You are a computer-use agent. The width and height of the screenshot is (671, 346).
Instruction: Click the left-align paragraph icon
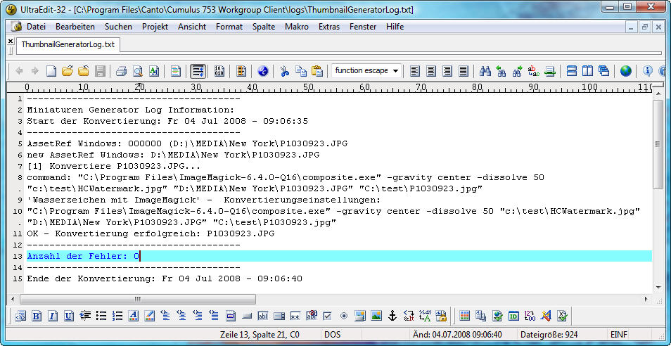pos(414,71)
